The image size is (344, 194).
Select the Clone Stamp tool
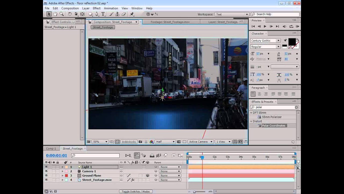(117, 14)
